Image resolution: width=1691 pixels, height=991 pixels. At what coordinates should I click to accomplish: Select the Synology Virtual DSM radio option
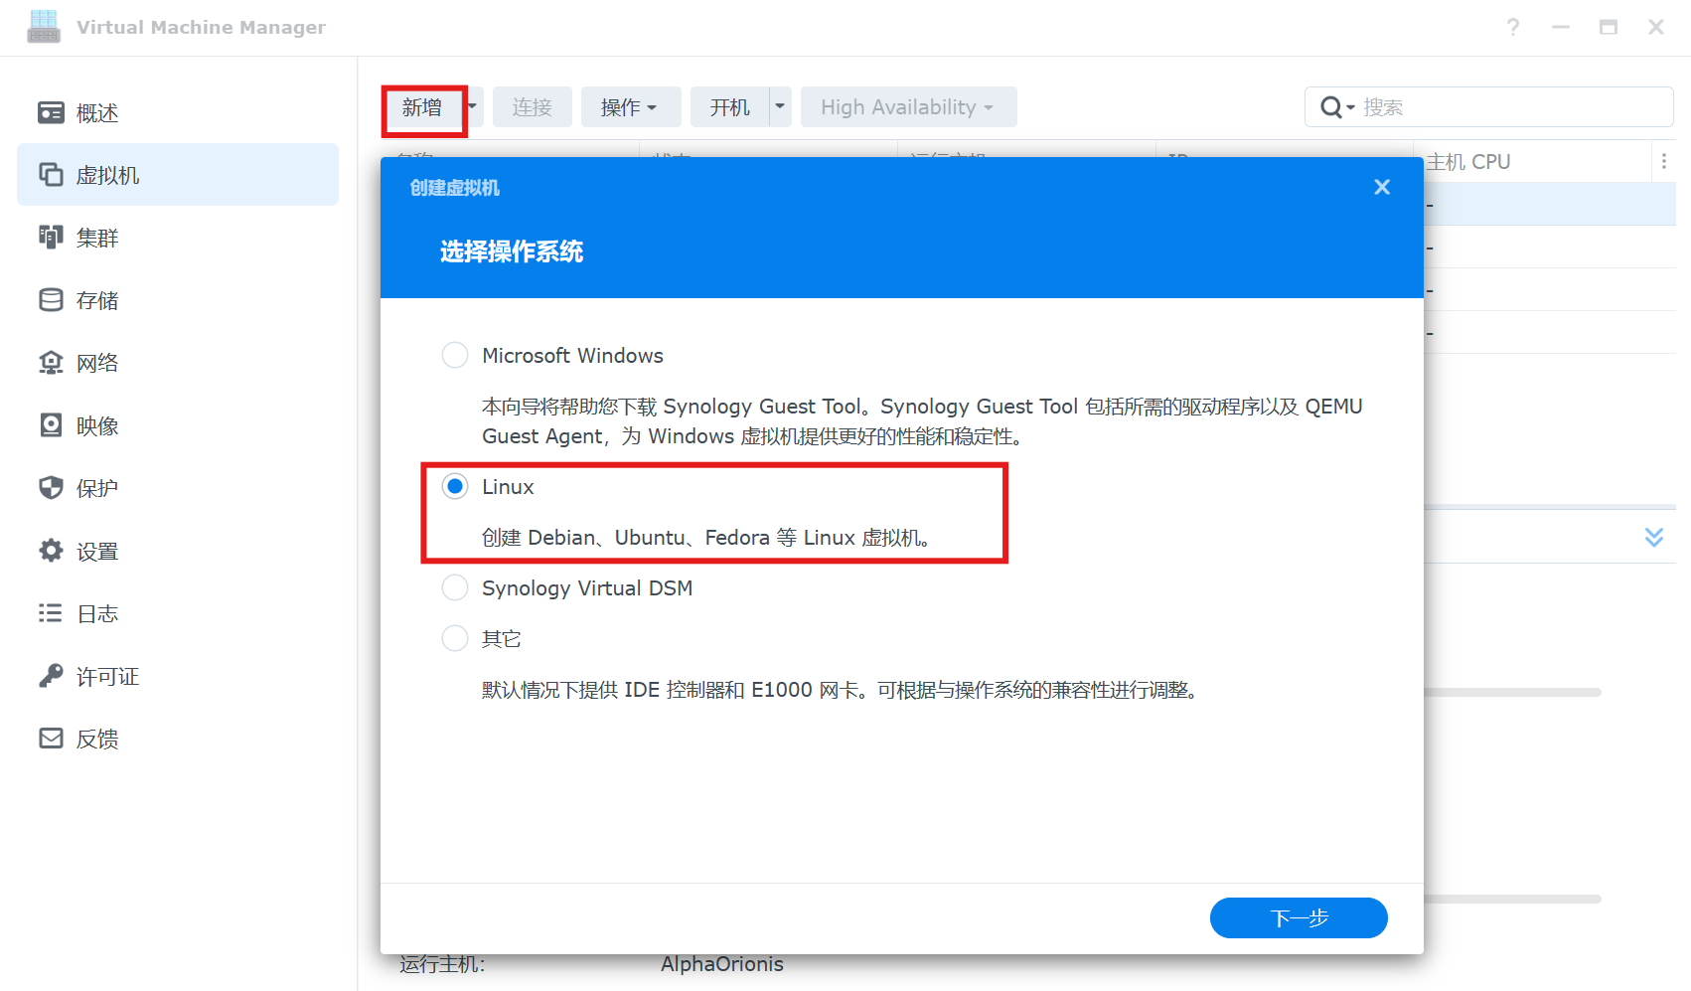pos(455,587)
